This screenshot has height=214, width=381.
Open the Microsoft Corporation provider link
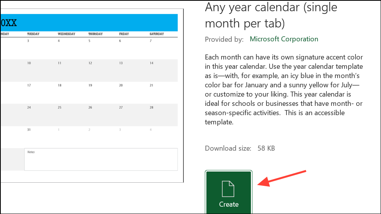(284, 39)
